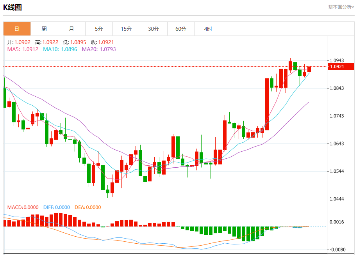Click the MA10: 1.0896 label
357x255 pixels.
[60, 49]
